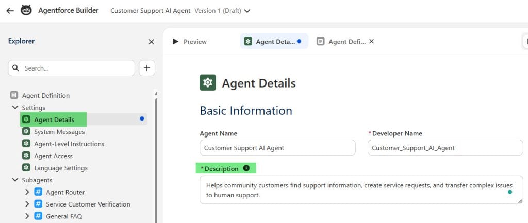Click the green dot in Description field

pyautogui.click(x=510, y=192)
